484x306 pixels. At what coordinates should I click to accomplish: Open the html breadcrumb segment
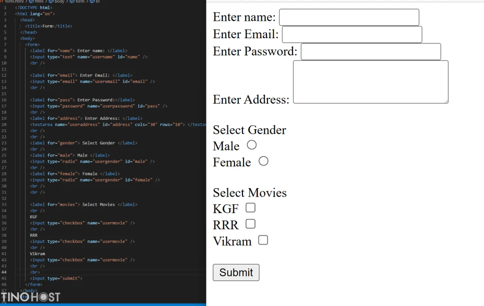click(36, 1)
